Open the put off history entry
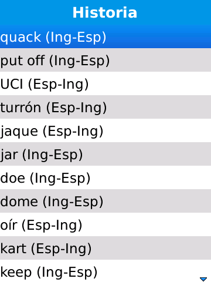 tap(105, 60)
